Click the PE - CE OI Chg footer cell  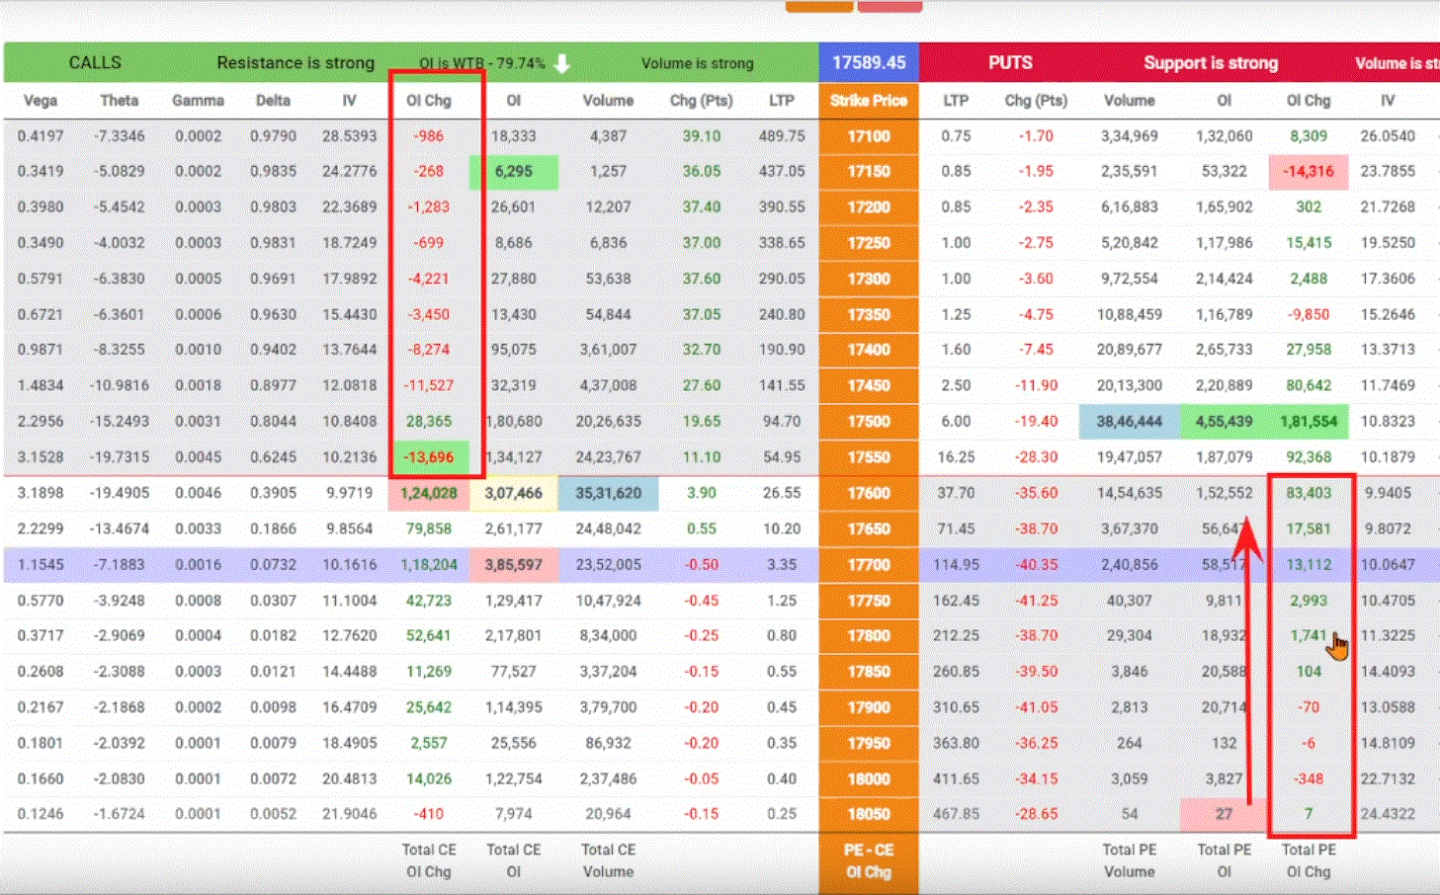[x=868, y=860]
